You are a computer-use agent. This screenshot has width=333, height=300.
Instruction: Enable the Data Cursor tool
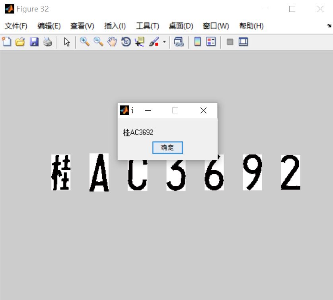[x=140, y=42]
